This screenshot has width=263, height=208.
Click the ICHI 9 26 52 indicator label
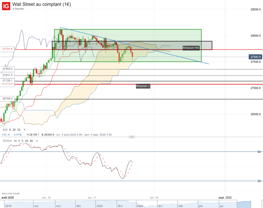[11, 130]
